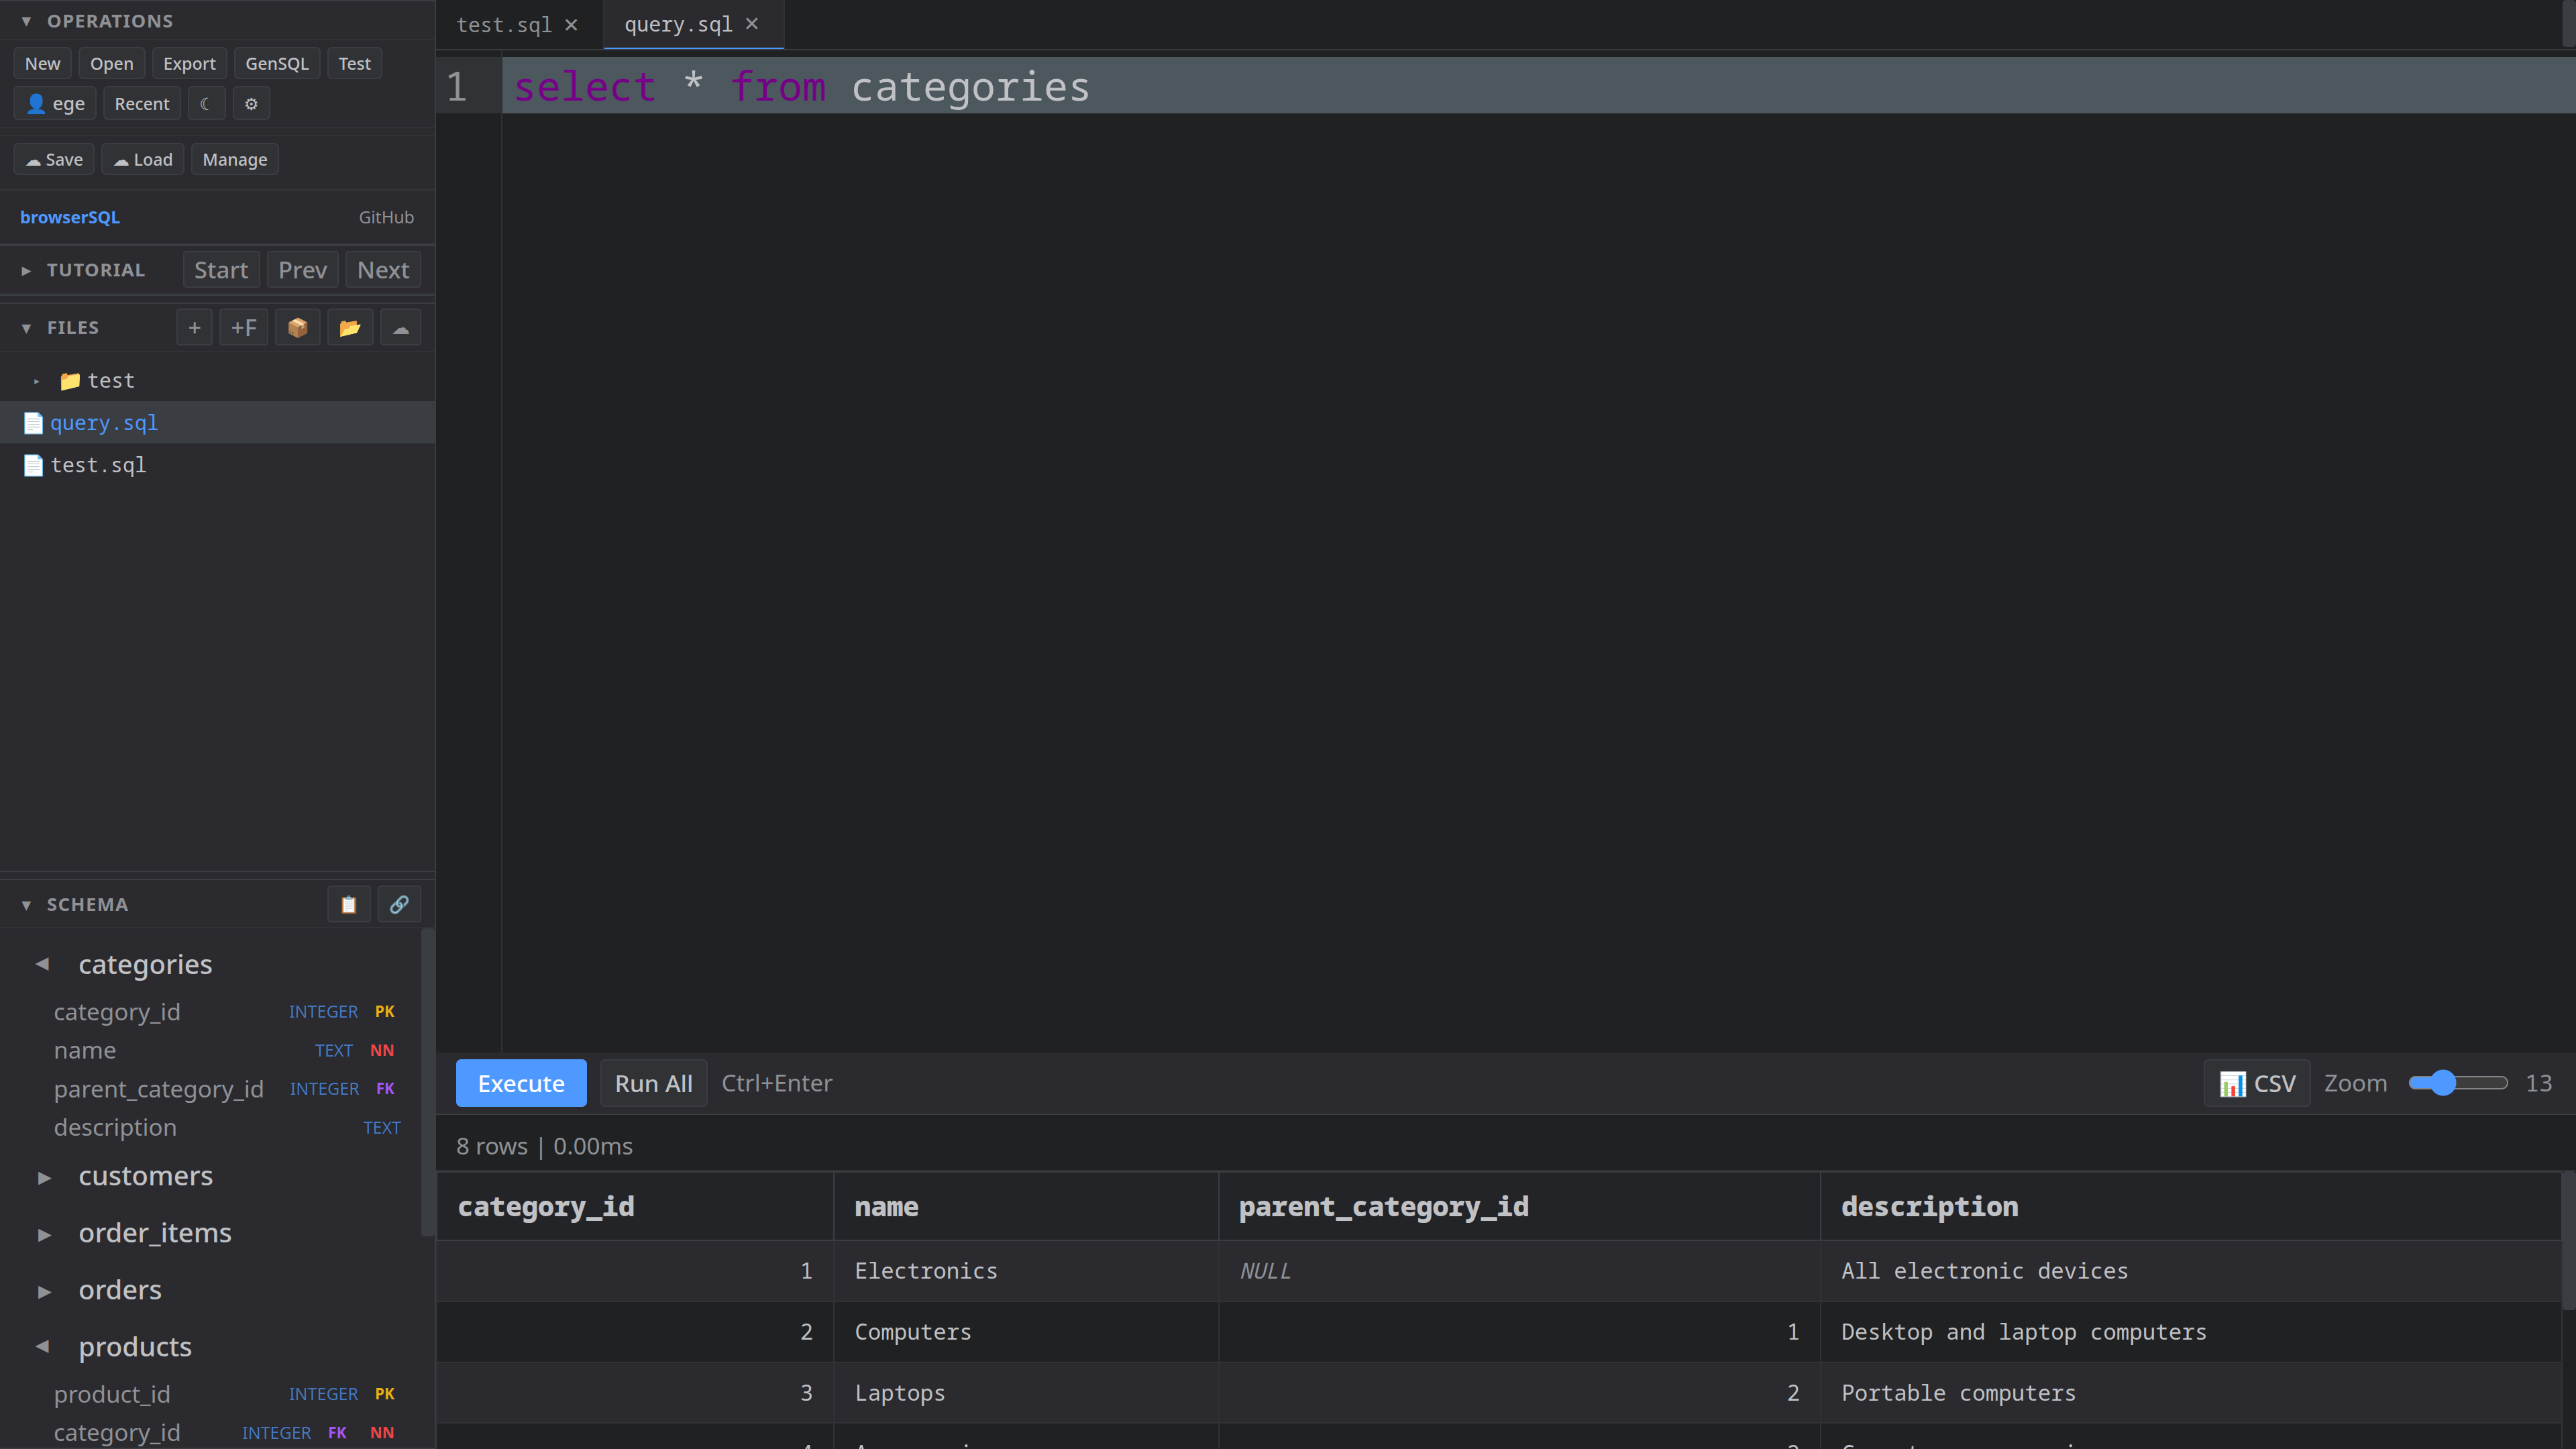Collapse the Operations section

coord(26,21)
